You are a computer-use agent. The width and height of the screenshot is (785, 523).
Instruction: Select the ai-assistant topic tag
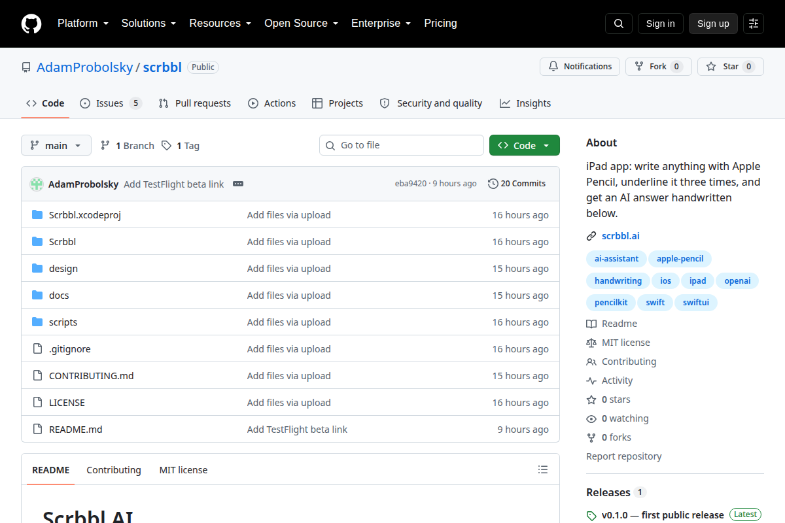(x=616, y=259)
